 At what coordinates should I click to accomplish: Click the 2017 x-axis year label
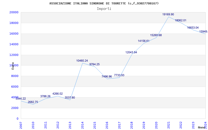[x=119, y=125]
